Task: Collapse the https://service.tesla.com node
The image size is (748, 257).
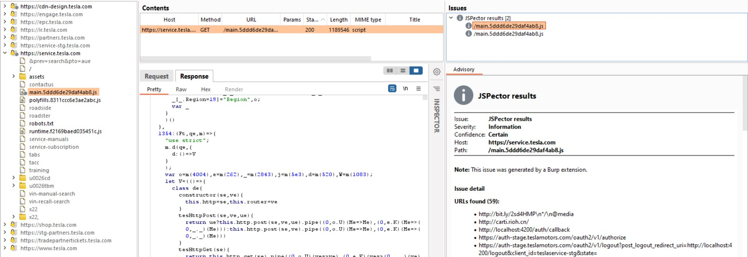Action: (x=5, y=53)
